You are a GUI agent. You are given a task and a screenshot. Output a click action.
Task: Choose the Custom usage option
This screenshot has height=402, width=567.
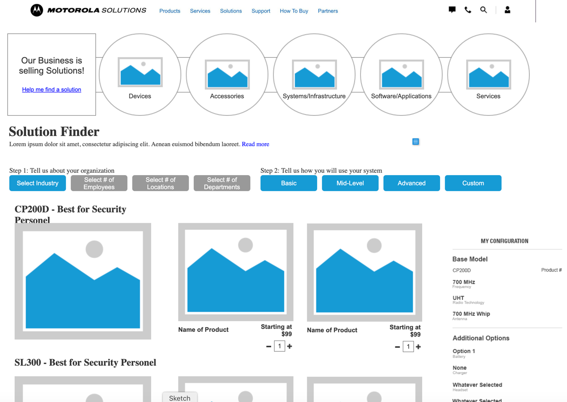(x=473, y=183)
